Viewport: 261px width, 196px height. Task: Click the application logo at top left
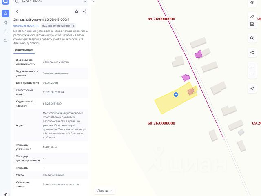(5, 2)
